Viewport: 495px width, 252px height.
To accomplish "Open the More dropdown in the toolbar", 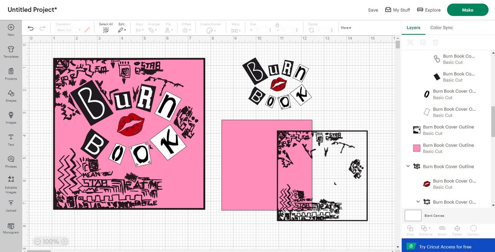I will 345,28.
